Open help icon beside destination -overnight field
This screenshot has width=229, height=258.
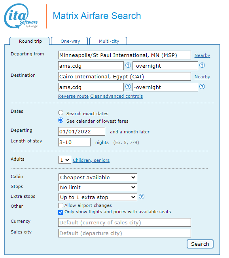[202, 87]
